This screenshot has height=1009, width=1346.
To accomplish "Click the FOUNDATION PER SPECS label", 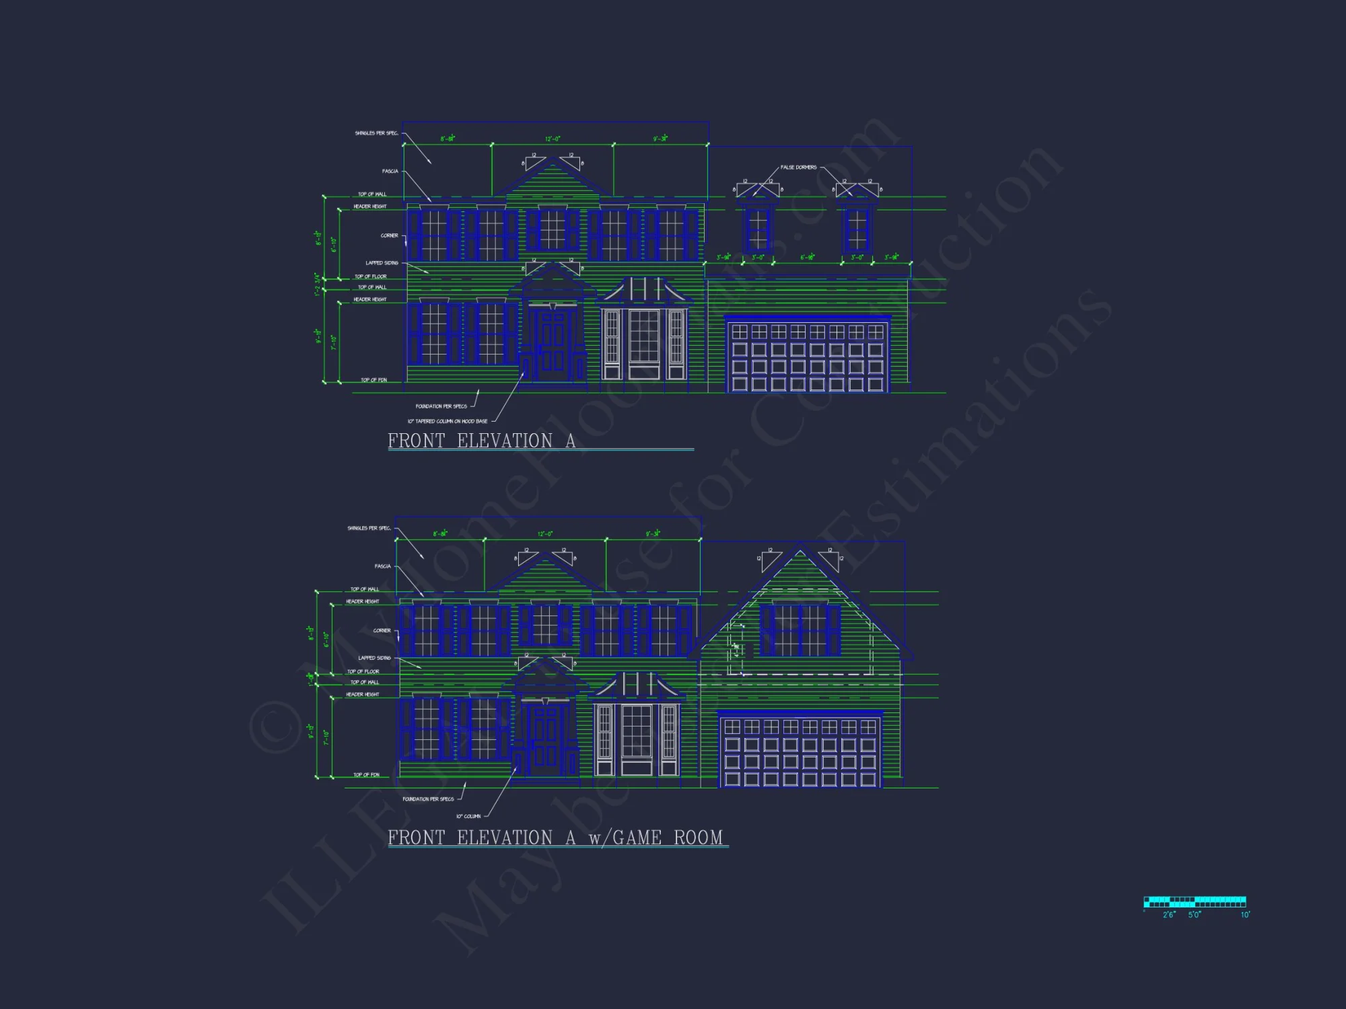I will tap(441, 406).
